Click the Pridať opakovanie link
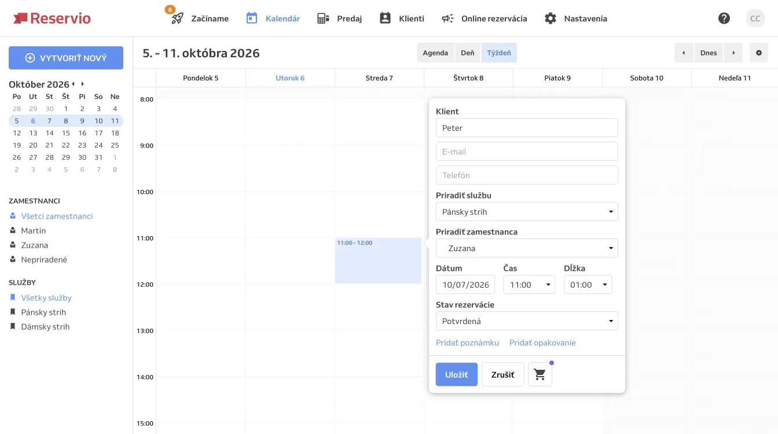 tap(542, 343)
